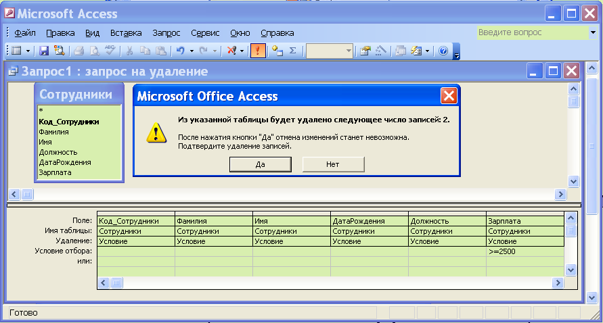Click the Undo arrow icon
This screenshot has height=323, width=603.
(x=181, y=51)
